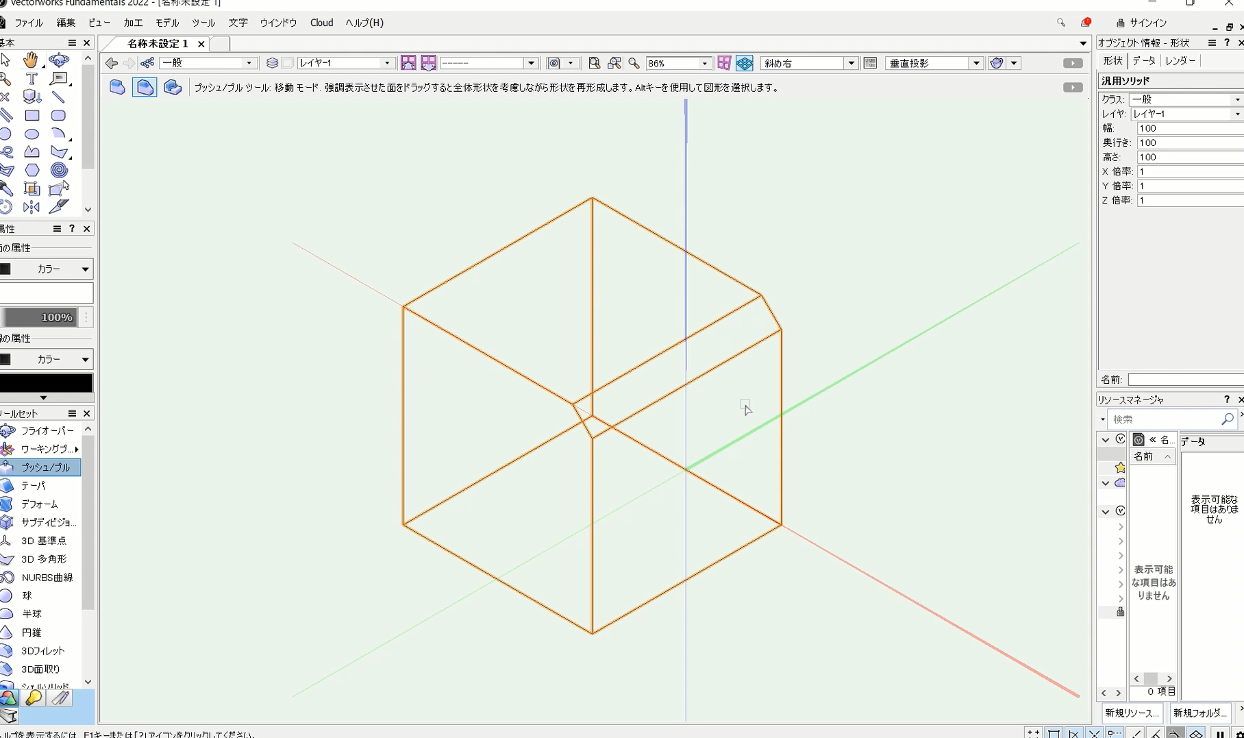Choose the third Push/Pull mode icon
The height and width of the screenshot is (738, 1244).
coord(173,88)
